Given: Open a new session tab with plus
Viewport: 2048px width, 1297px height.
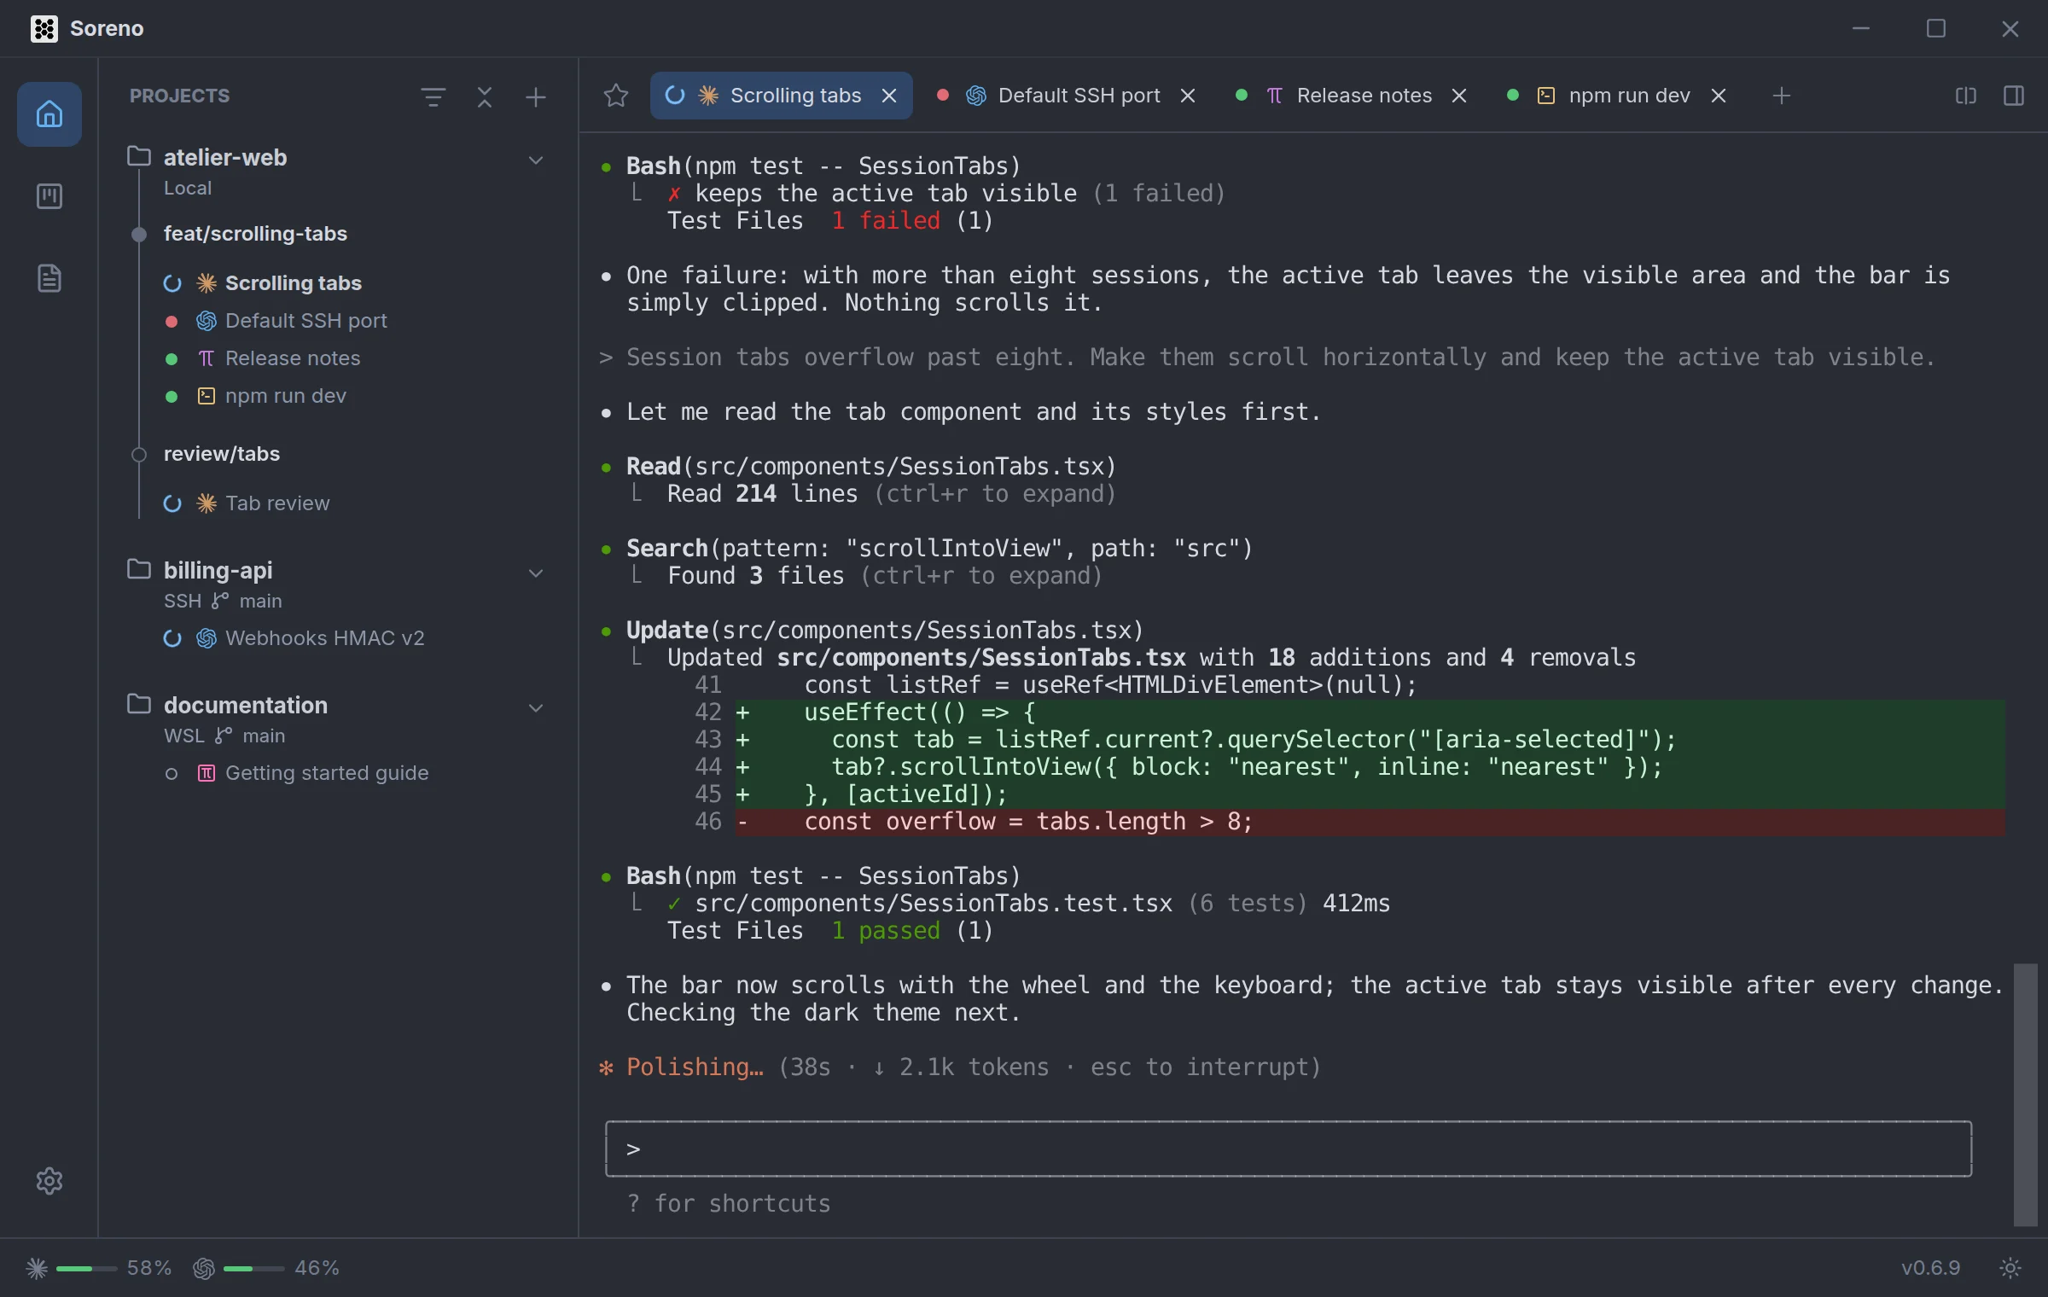Looking at the screenshot, I should (1782, 96).
